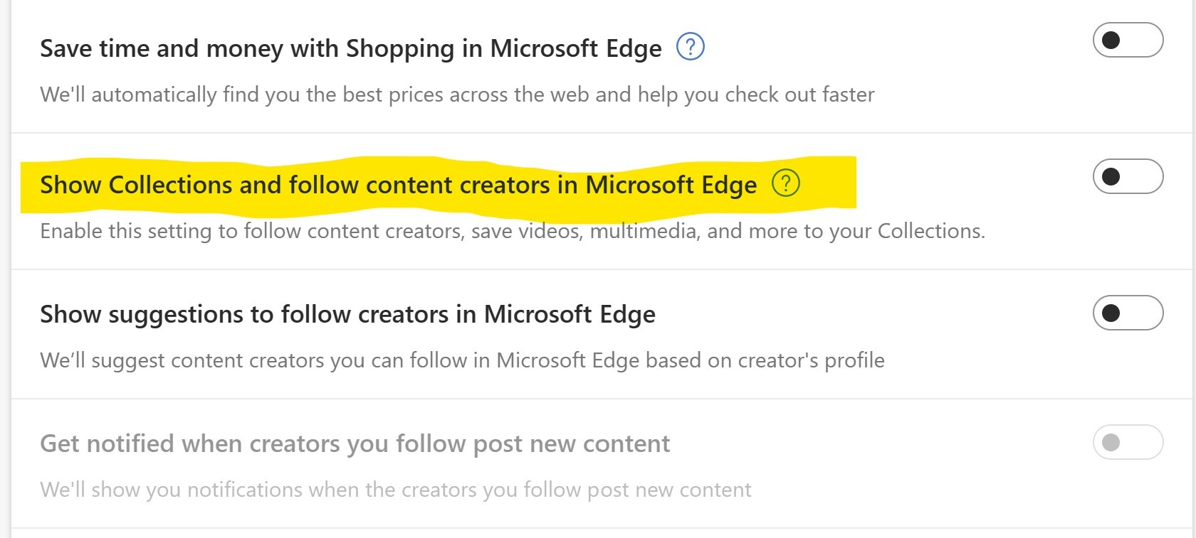Click the word Shopping in first heading
This screenshot has height=538, width=1196.
[x=399, y=48]
